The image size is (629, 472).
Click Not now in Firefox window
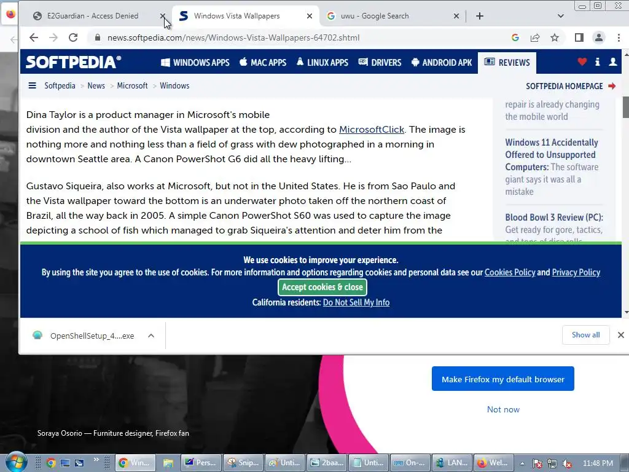click(503, 409)
